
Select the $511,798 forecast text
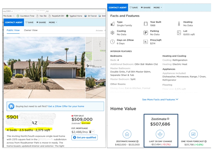click(189, 144)
